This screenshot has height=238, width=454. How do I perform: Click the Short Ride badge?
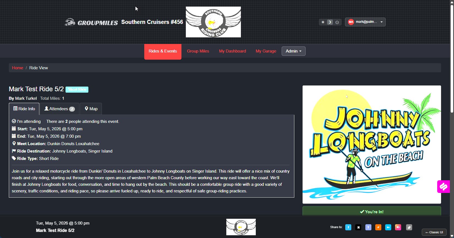point(77,90)
